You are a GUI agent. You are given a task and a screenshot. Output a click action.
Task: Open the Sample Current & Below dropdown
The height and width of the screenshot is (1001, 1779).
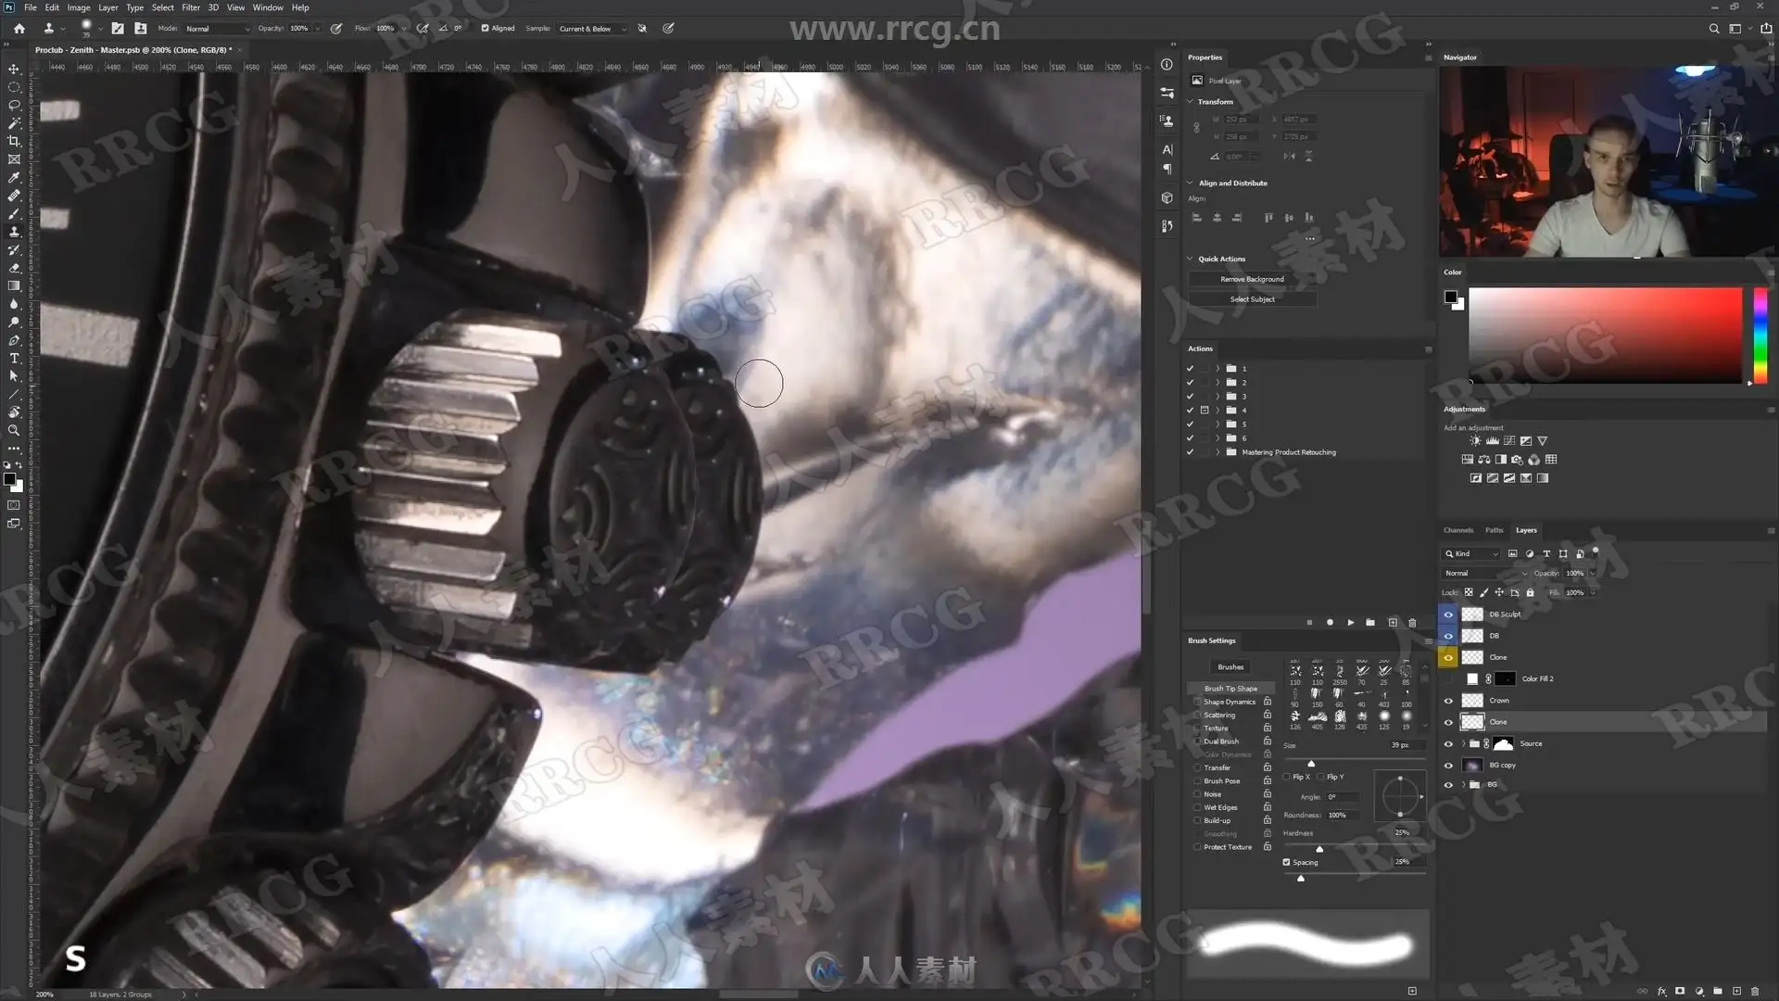click(592, 29)
